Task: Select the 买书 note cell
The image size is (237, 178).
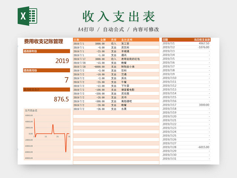Action: tap(124, 98)
